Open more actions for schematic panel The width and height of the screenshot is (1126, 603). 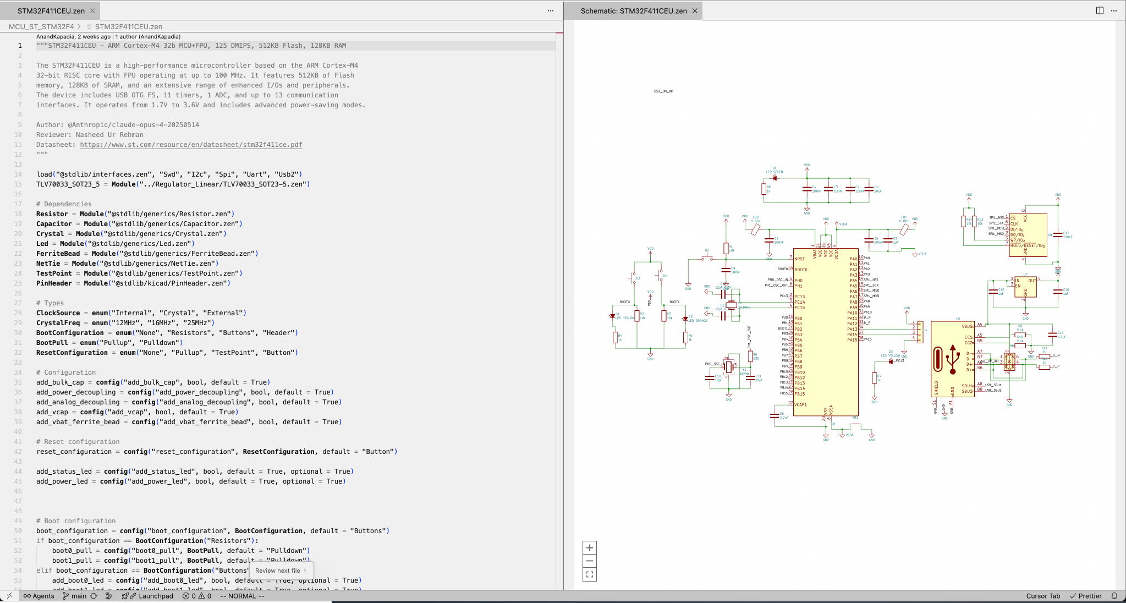tap(1114, 10)
